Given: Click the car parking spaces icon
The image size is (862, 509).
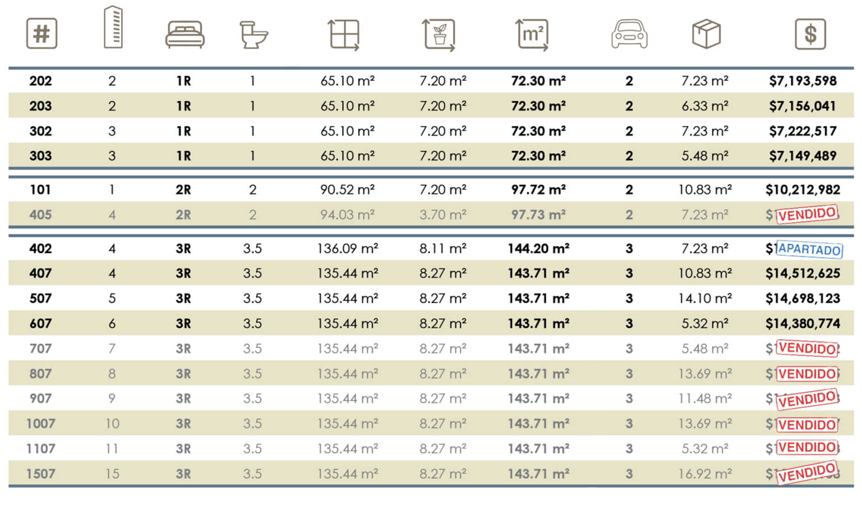Looking at the screenshot, I should [x=629, y=34].
